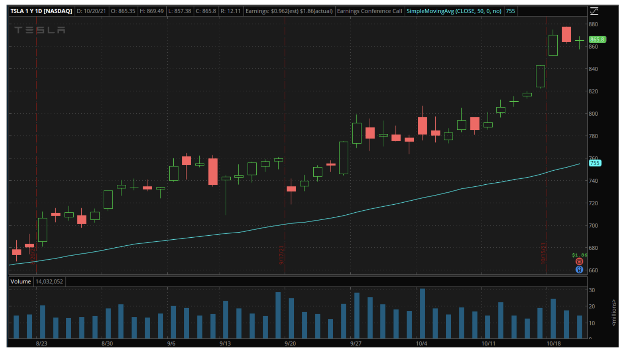Click the green $1.86 earnings value on chart
Screen dimensions: 626x353
(x=580, y=255)
